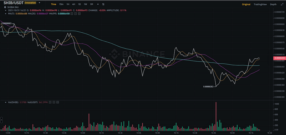This screenshot has width=286, height=135.
Task: Remove the MA indicator with the X icon
Action: coord(79,14)
